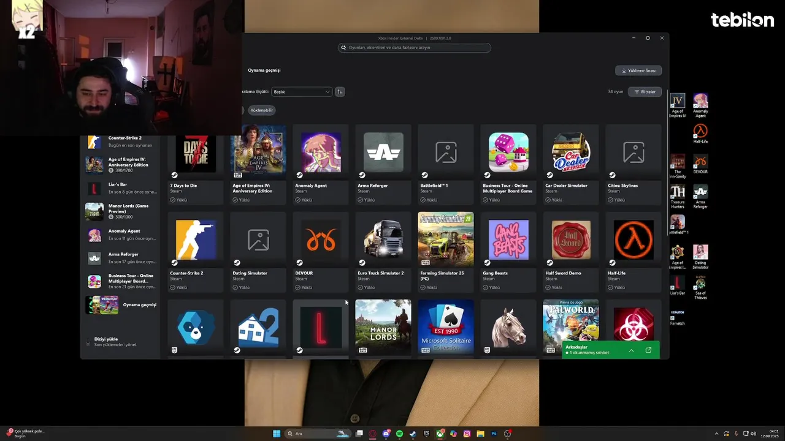Open Discord from the taskbar
This screenshot has height=441, width=785.
[386, 434]
